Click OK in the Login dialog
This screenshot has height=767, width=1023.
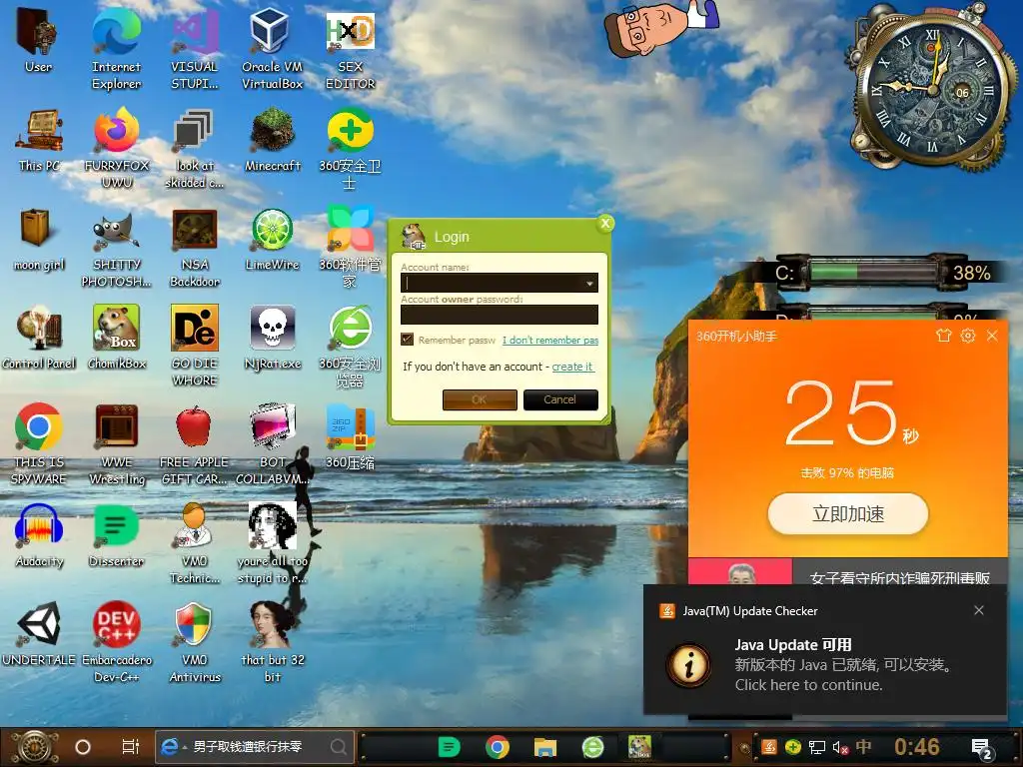480,399
